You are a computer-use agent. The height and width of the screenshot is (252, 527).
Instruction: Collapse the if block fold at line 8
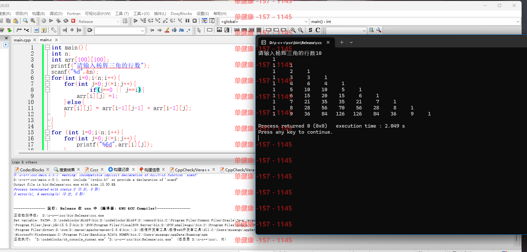point(47,90)
